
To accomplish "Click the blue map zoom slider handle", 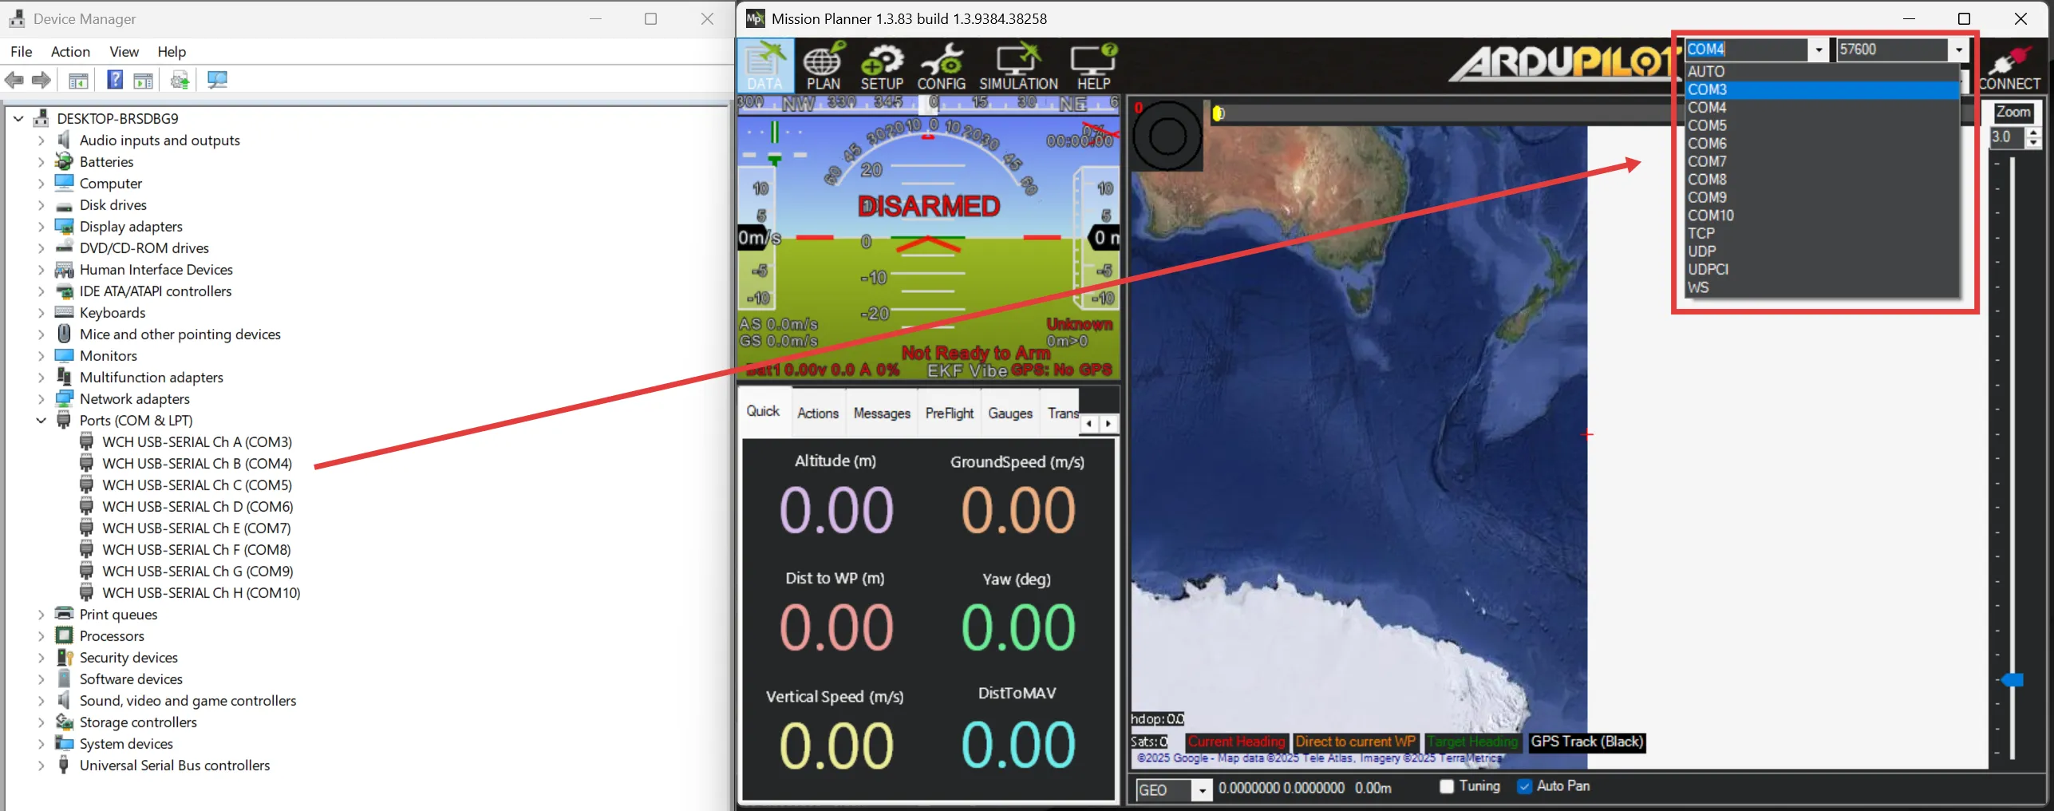I will coord(2012,680).
